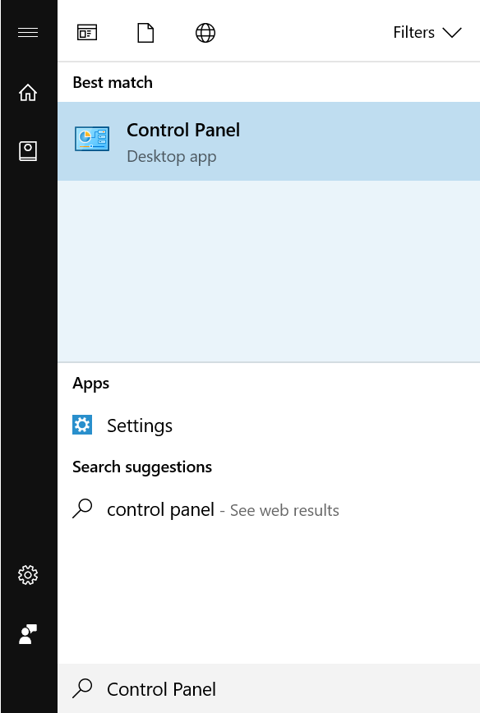Launch the Control Panel best match

pos(269,141)
